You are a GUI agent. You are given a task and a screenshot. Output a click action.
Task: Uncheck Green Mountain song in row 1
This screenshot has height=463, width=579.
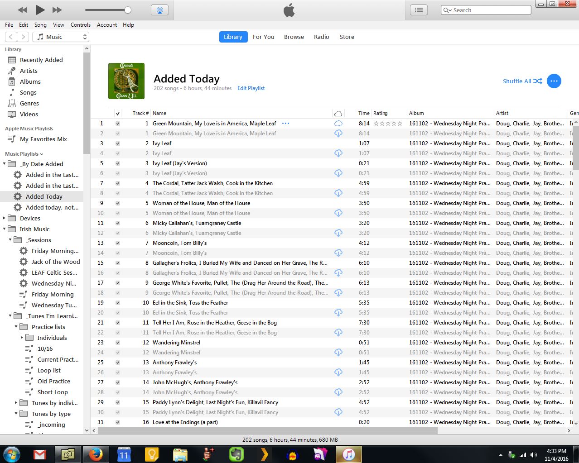pyautogui.click(x=118, y=123)
